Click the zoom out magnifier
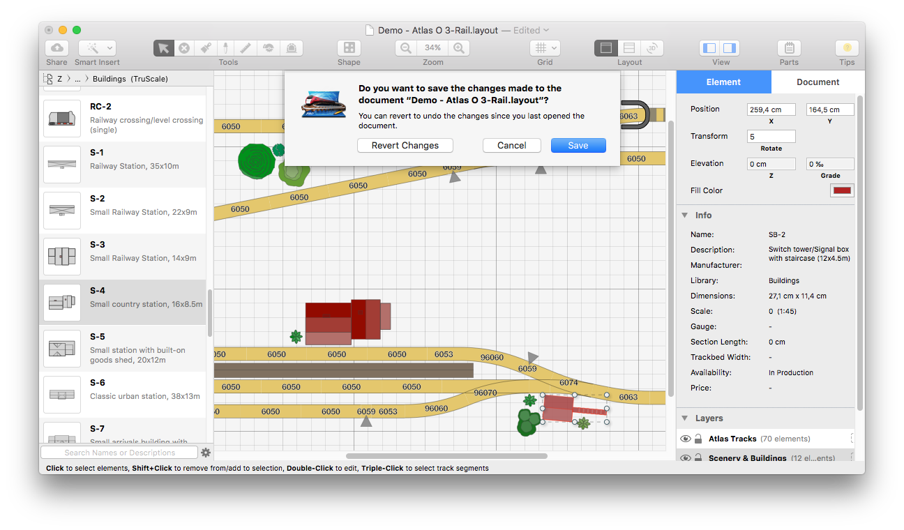This screenshot has height=530, width=904. (406, 48)
